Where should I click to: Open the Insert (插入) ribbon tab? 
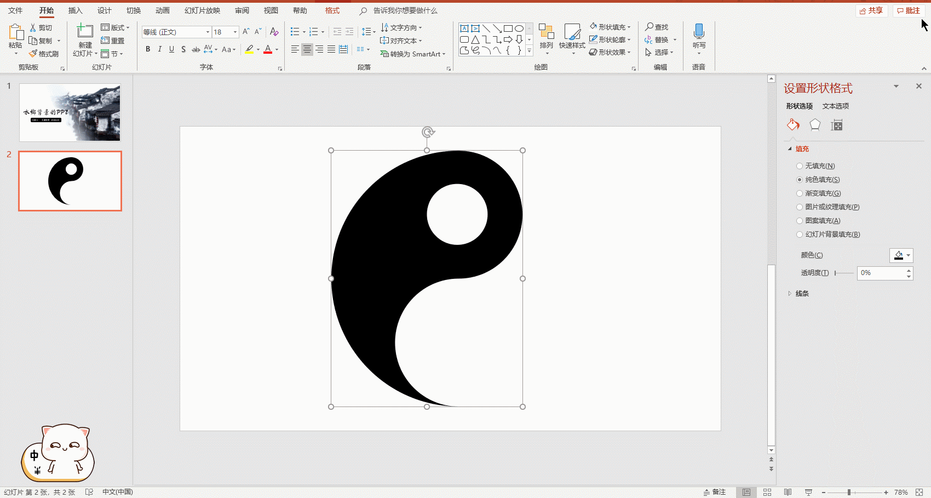[75, 10]
